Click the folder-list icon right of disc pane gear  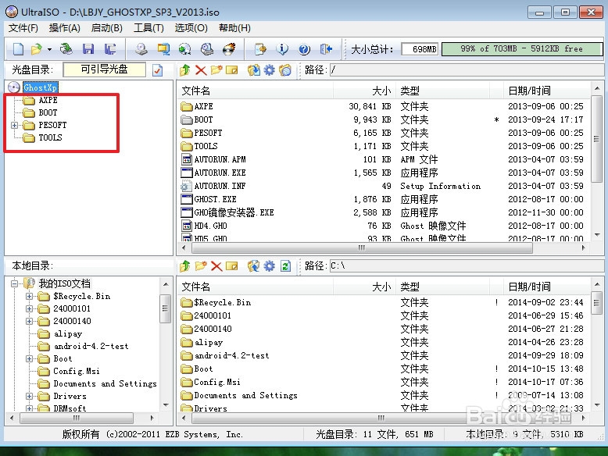(x=285, y=70)
